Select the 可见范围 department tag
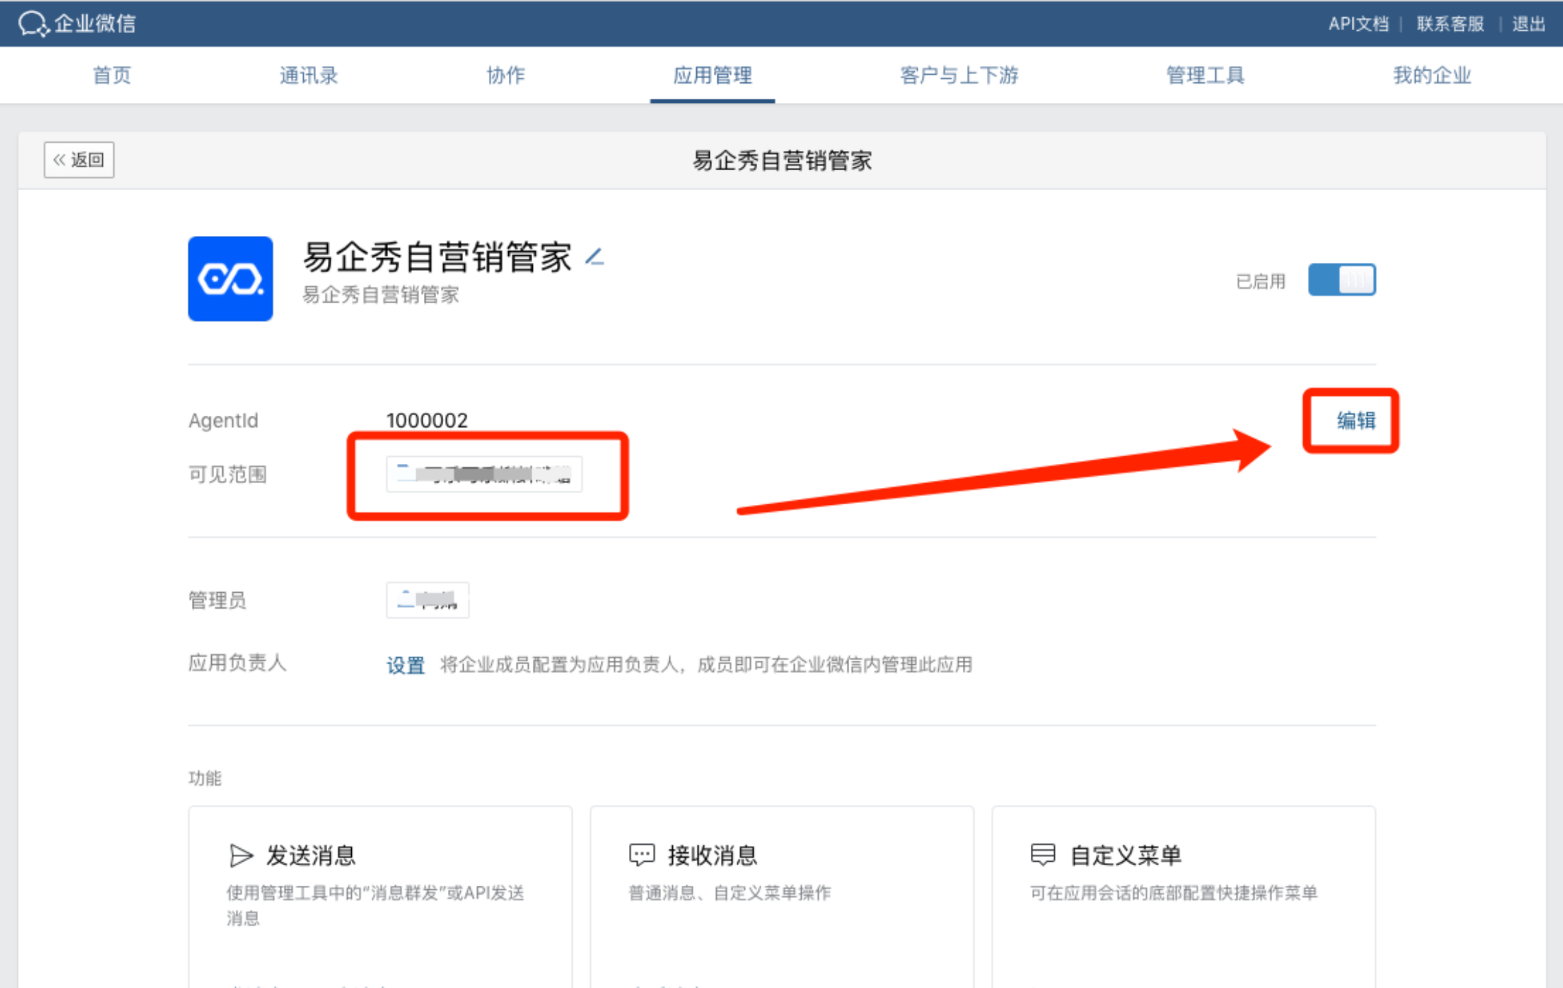 pyautogui.click(x=484, y=474)
